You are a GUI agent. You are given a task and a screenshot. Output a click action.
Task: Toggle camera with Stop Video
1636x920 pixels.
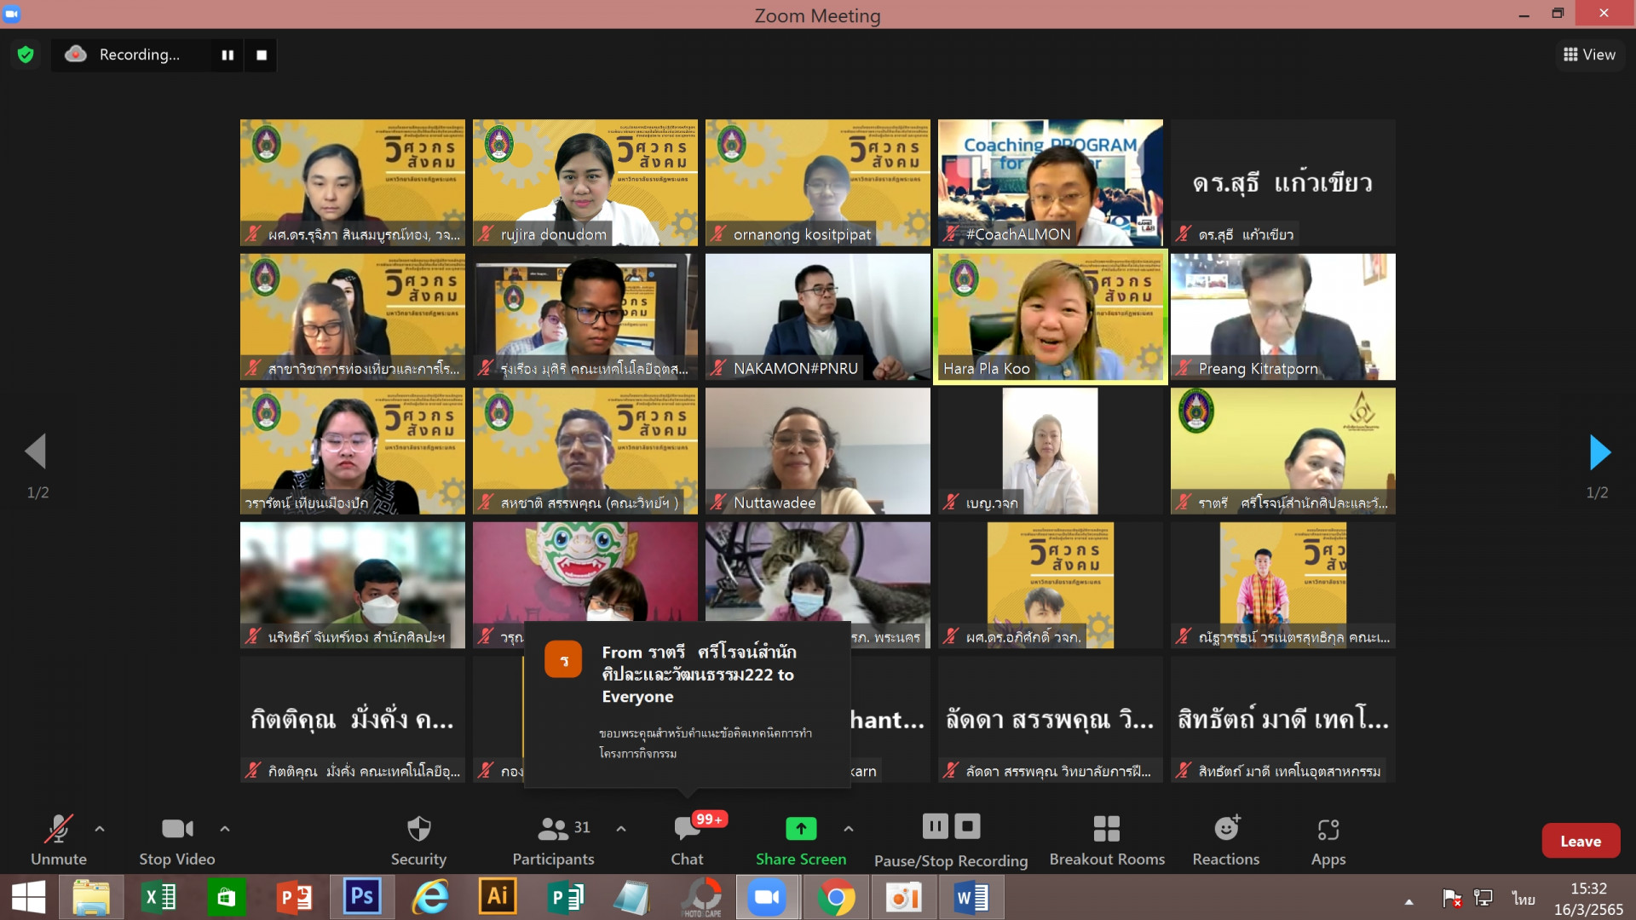click(x=177, y=839)
